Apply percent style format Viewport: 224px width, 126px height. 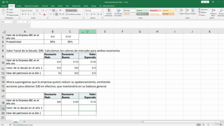tap(91, 14)
